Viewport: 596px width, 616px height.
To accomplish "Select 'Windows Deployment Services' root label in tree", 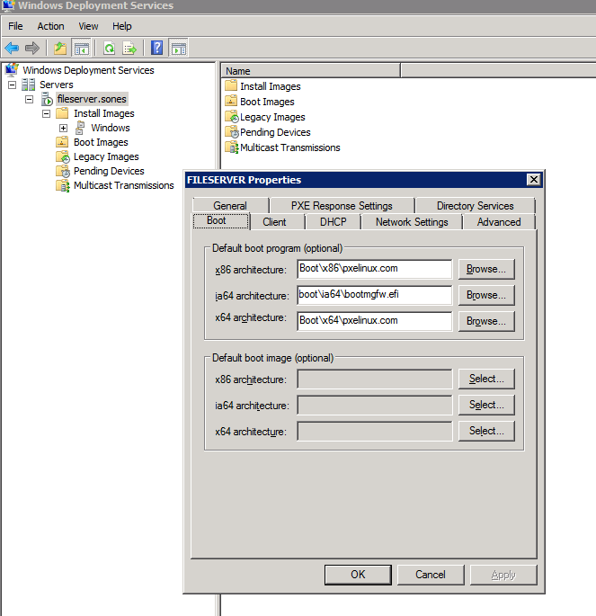I will pos(88,70).
